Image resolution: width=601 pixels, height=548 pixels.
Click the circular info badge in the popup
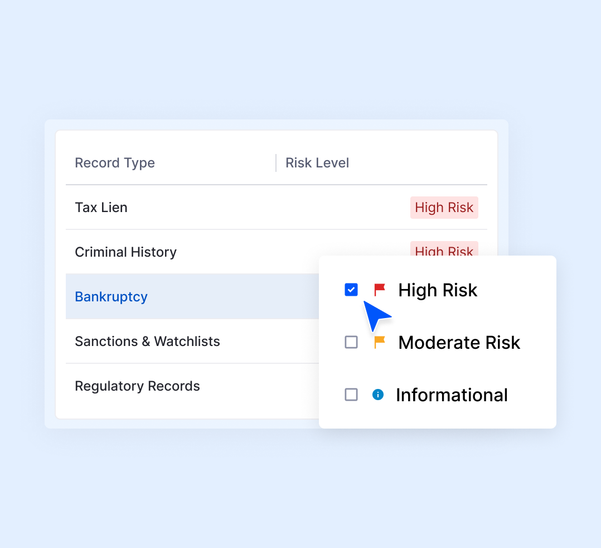pos(378,395)
